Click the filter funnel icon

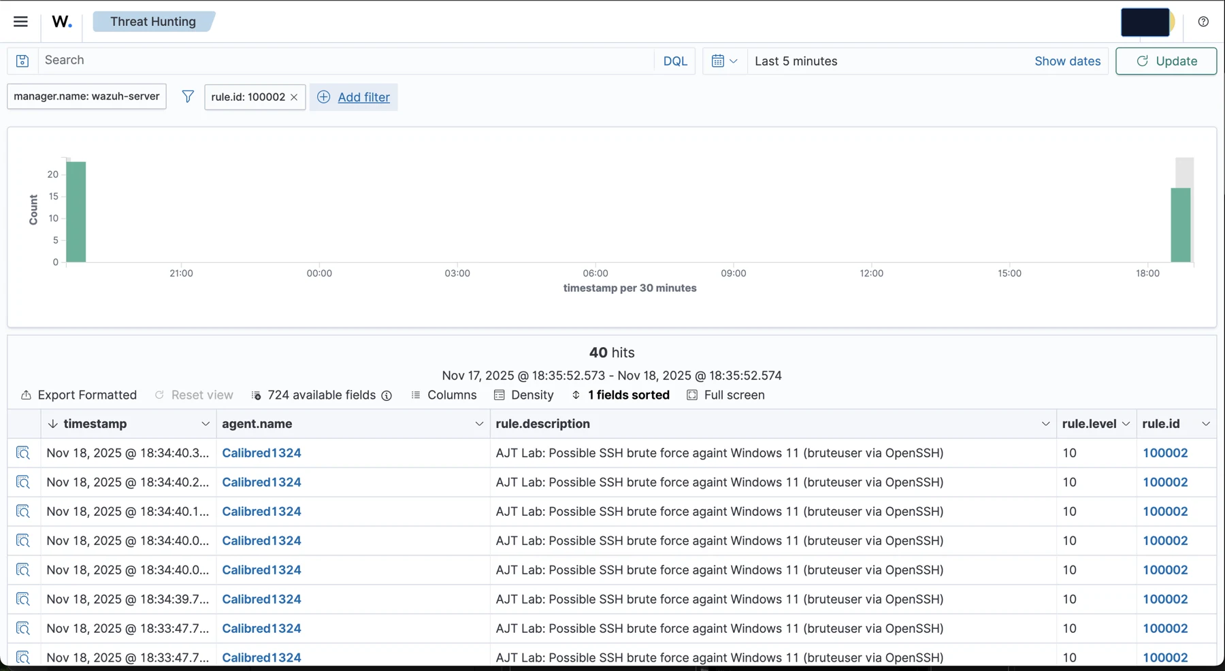[188, 97]
